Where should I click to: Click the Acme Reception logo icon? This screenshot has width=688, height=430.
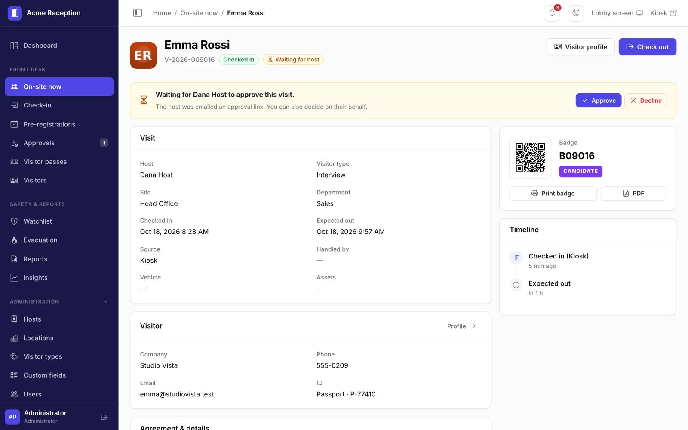coord(15,13)
